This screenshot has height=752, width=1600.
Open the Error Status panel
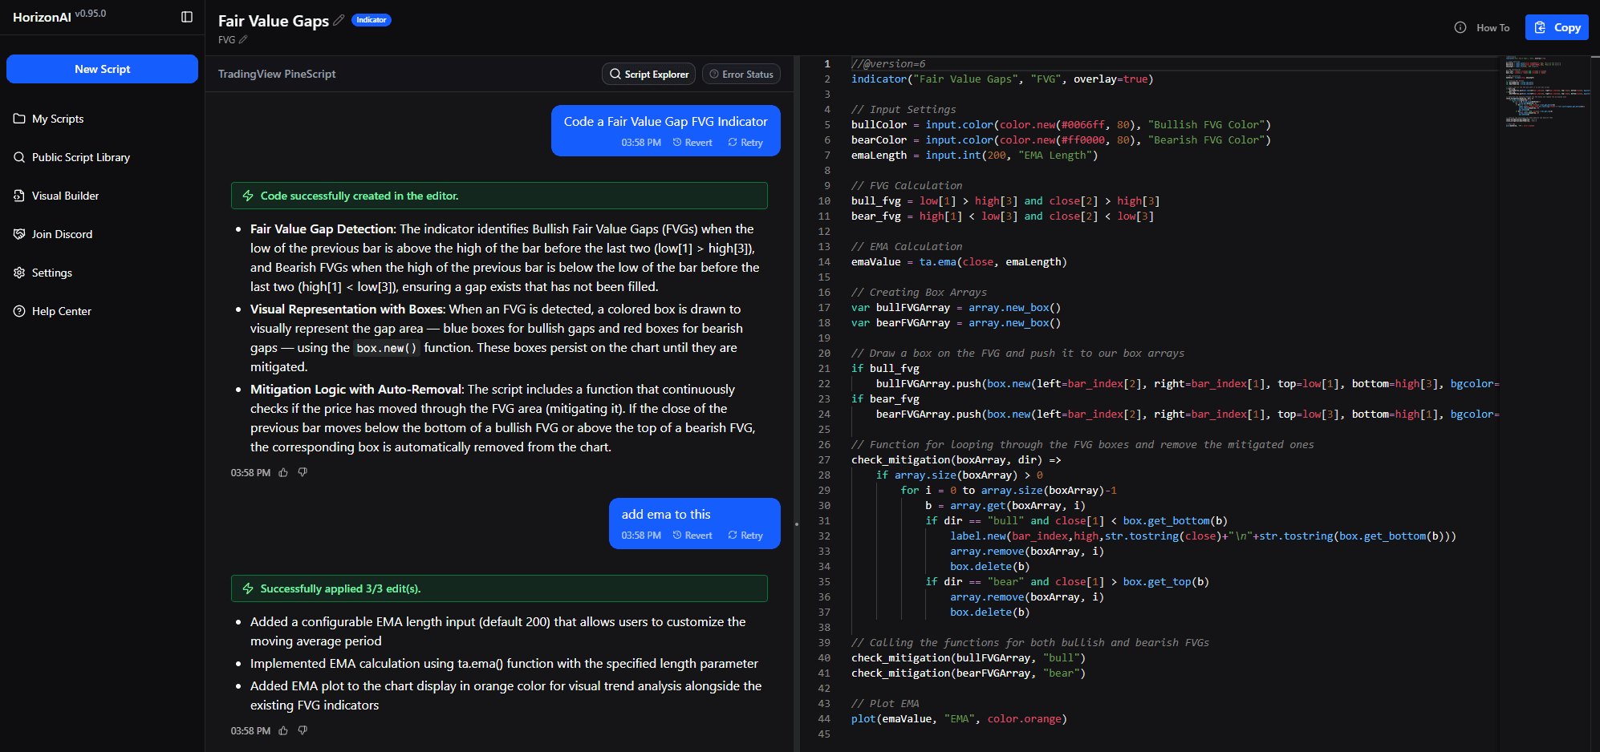pos(741,74)
